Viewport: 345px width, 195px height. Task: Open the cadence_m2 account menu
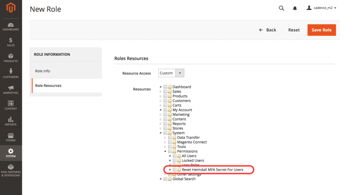(x=321, y=8)
